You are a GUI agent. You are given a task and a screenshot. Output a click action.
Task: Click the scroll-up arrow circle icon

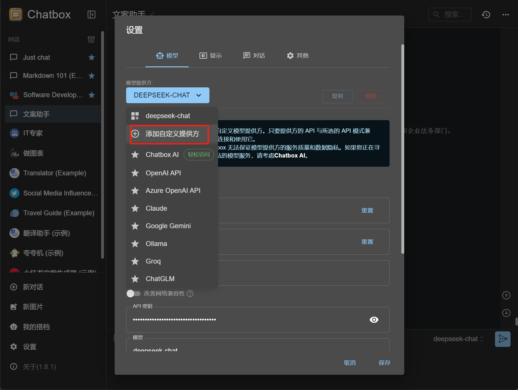tap(506, 295)
